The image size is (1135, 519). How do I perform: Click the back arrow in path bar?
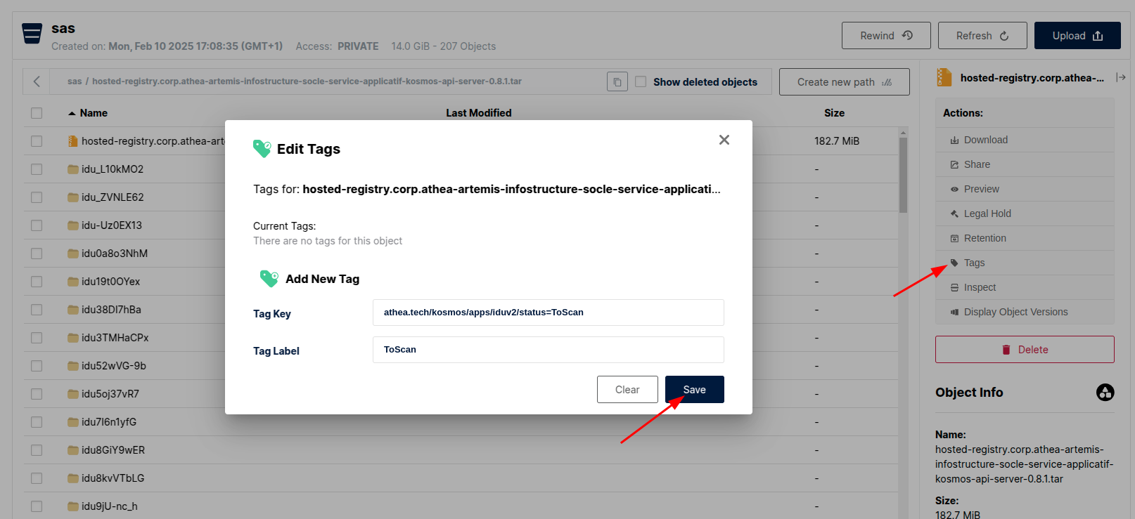(37, 81)
